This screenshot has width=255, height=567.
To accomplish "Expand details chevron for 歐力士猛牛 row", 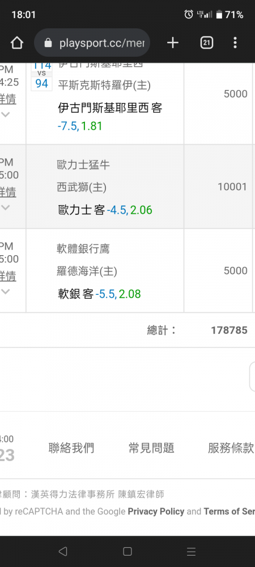I will pos(6,207).
